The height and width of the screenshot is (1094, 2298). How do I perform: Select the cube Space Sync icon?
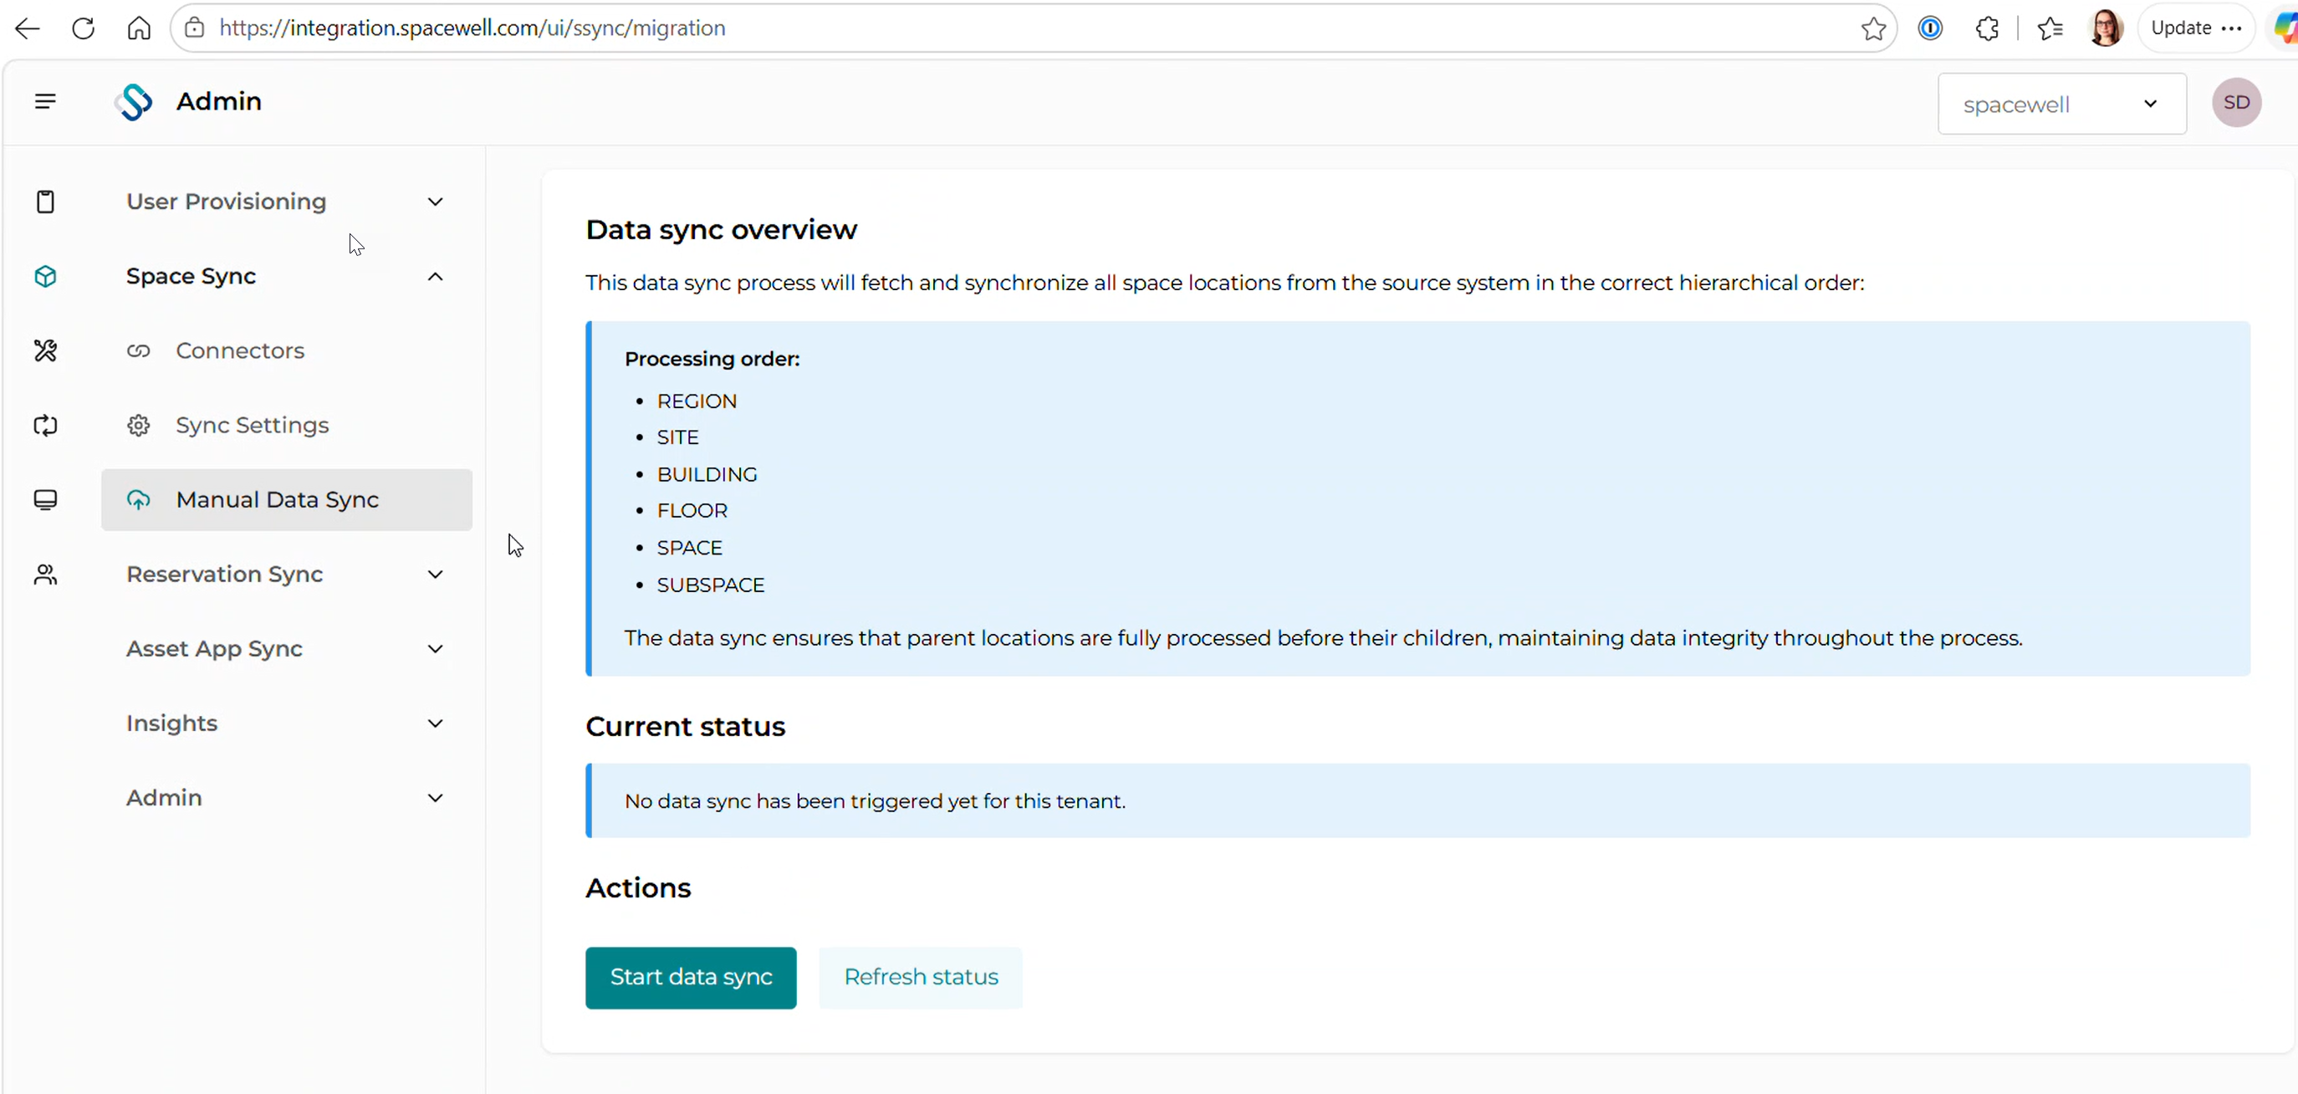tap(45, 277)
